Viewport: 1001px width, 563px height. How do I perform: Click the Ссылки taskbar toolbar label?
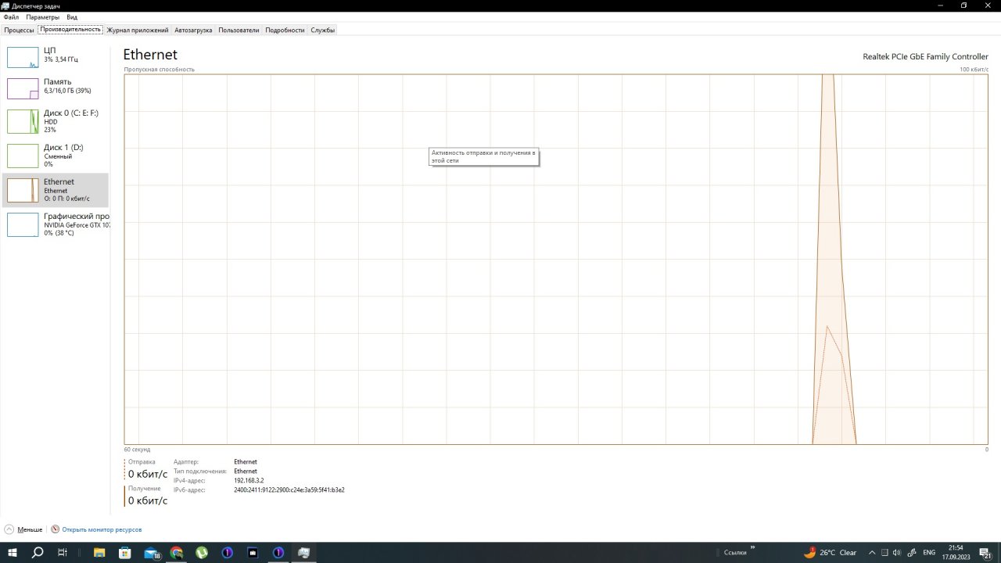[735, 553]
